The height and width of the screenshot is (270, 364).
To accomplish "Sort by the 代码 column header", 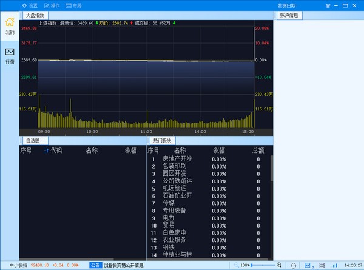I will coord(56,150).
